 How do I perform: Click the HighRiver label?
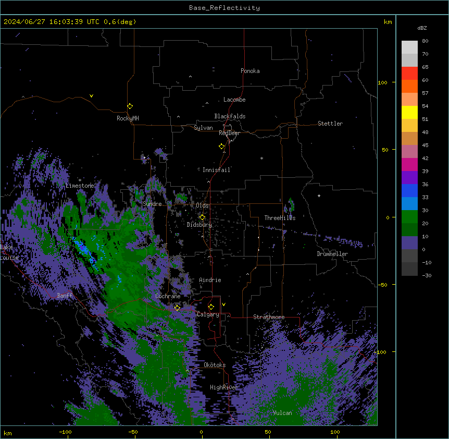click(224, 387)
